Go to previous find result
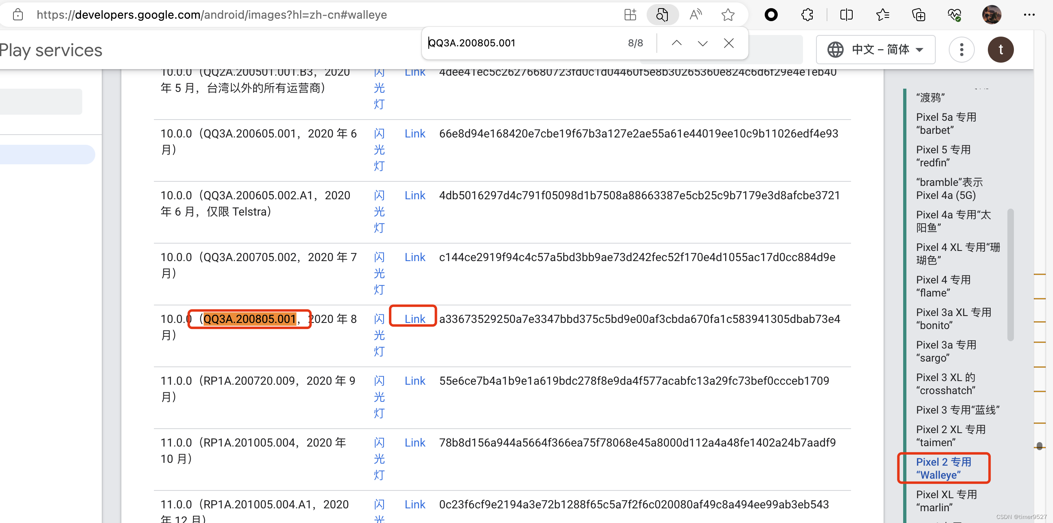Screen dimensions: 1053x523 click(x=676, y=43)
